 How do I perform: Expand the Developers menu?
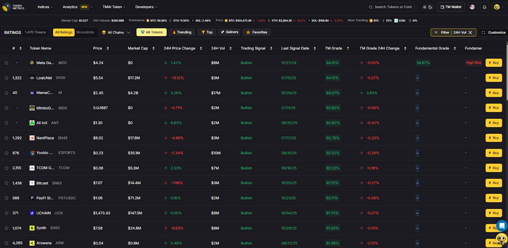pos(146,7)
